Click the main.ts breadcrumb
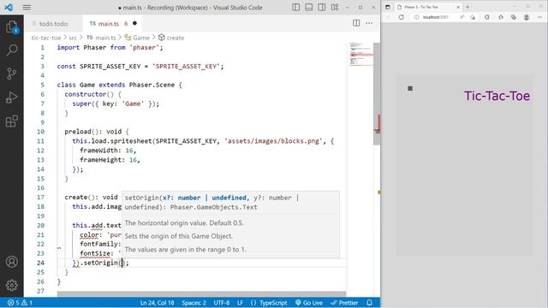 (x=101, y=38)
